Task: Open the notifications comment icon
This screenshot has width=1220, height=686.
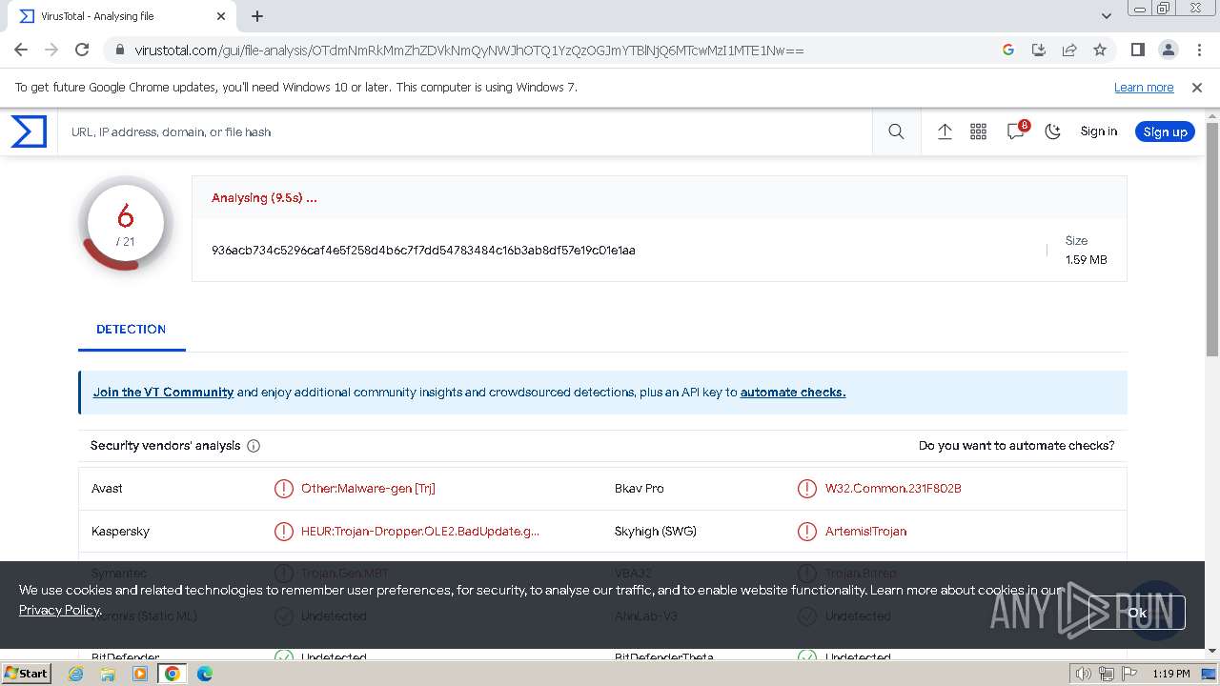Action: pyautogui.click(x=1016, y=131)
